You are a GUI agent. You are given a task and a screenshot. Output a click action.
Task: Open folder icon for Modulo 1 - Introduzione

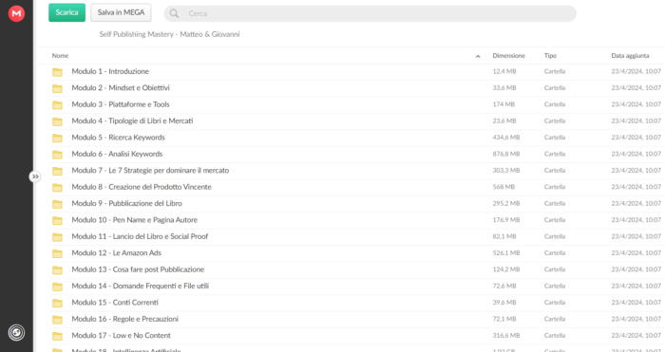point(57,72)
